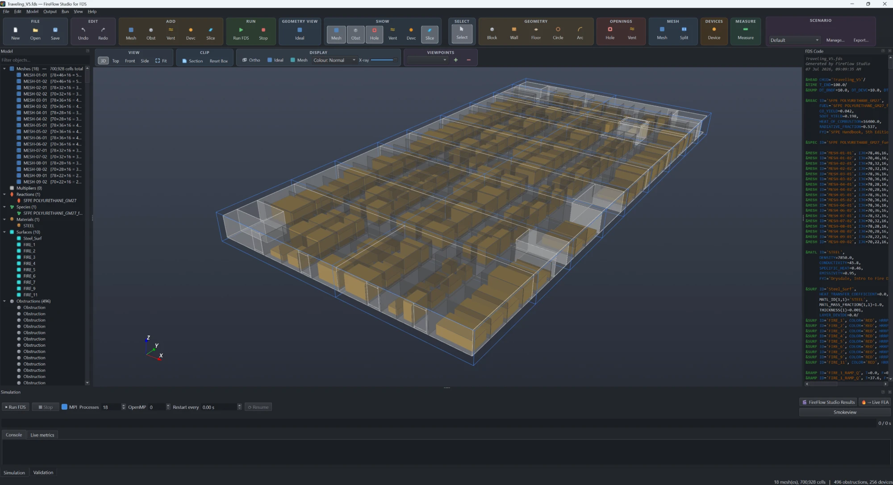Launch Smokeview button
The width and height of the screenshot is (893, 485).
click(845, 412)
